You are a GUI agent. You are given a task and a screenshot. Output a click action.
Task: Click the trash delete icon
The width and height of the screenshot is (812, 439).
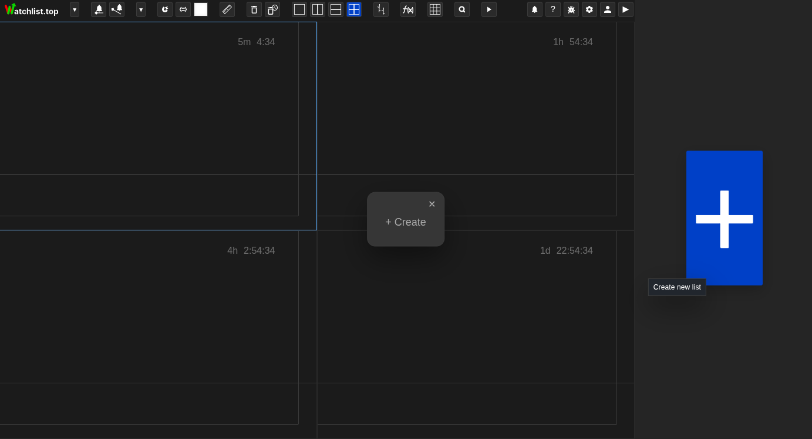pyautogui.click(x=254, y=9)
